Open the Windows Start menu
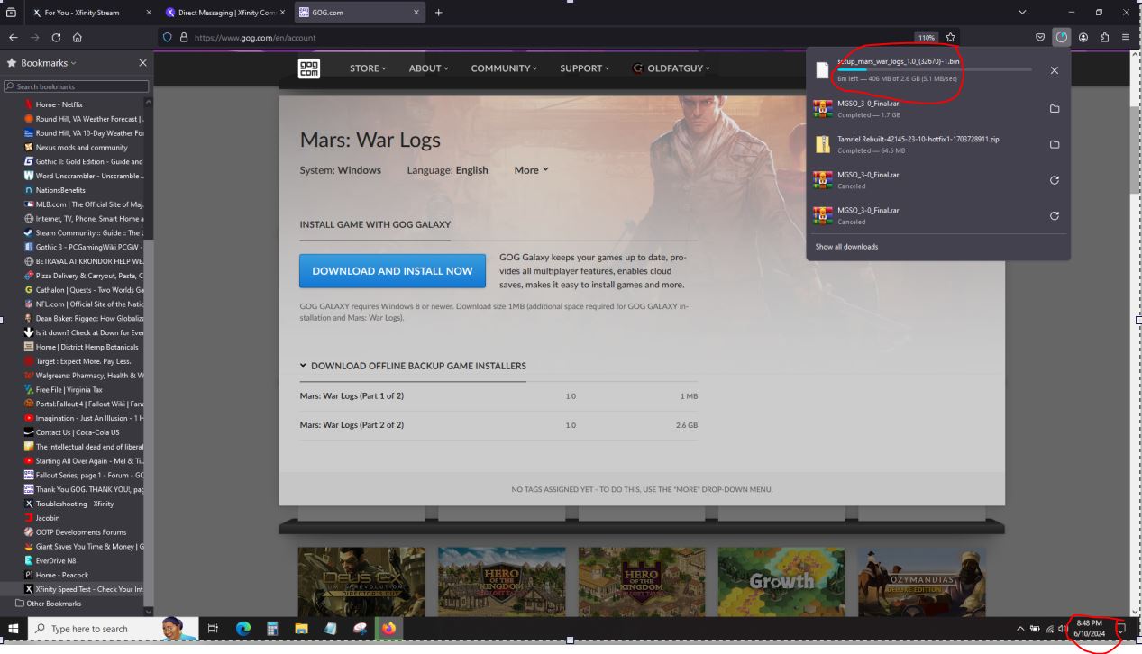The width and height of the screenshot is (1142, 654). click(14, 629)
